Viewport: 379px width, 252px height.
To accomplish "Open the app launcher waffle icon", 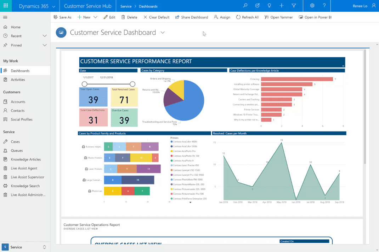I will (6, 6).
